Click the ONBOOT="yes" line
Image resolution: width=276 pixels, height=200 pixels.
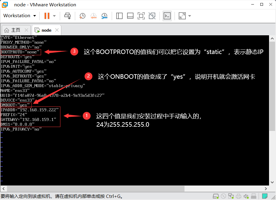(x=15, y=105)
